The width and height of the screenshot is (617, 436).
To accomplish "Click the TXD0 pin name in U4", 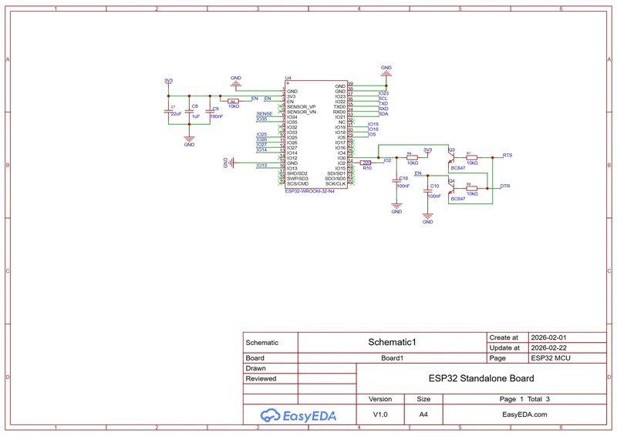I will (x=339, y=106).
